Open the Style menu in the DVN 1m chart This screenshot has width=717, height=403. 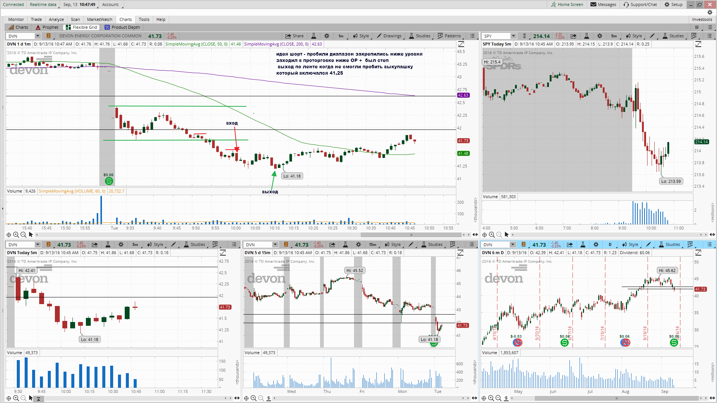pos(361,36)
